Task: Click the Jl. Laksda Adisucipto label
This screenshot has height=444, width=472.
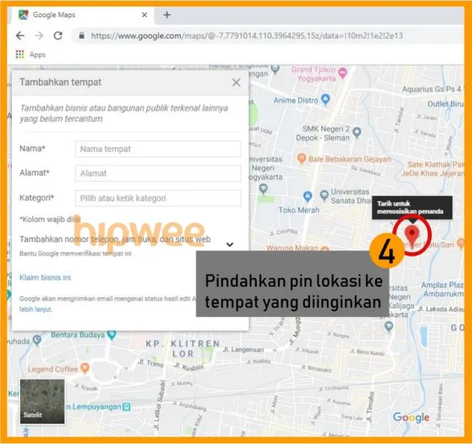Action: [x=440, y=309]
